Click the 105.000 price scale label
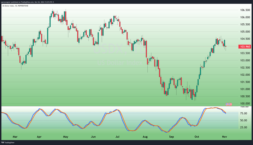The width and height of the screenshot is (253, 145). point(244,32)
